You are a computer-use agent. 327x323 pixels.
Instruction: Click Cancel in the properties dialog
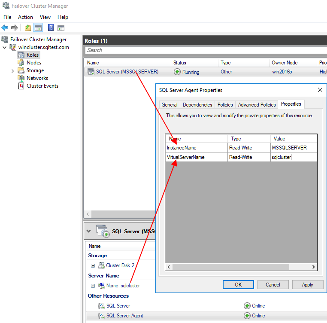(x=273, y=285)
